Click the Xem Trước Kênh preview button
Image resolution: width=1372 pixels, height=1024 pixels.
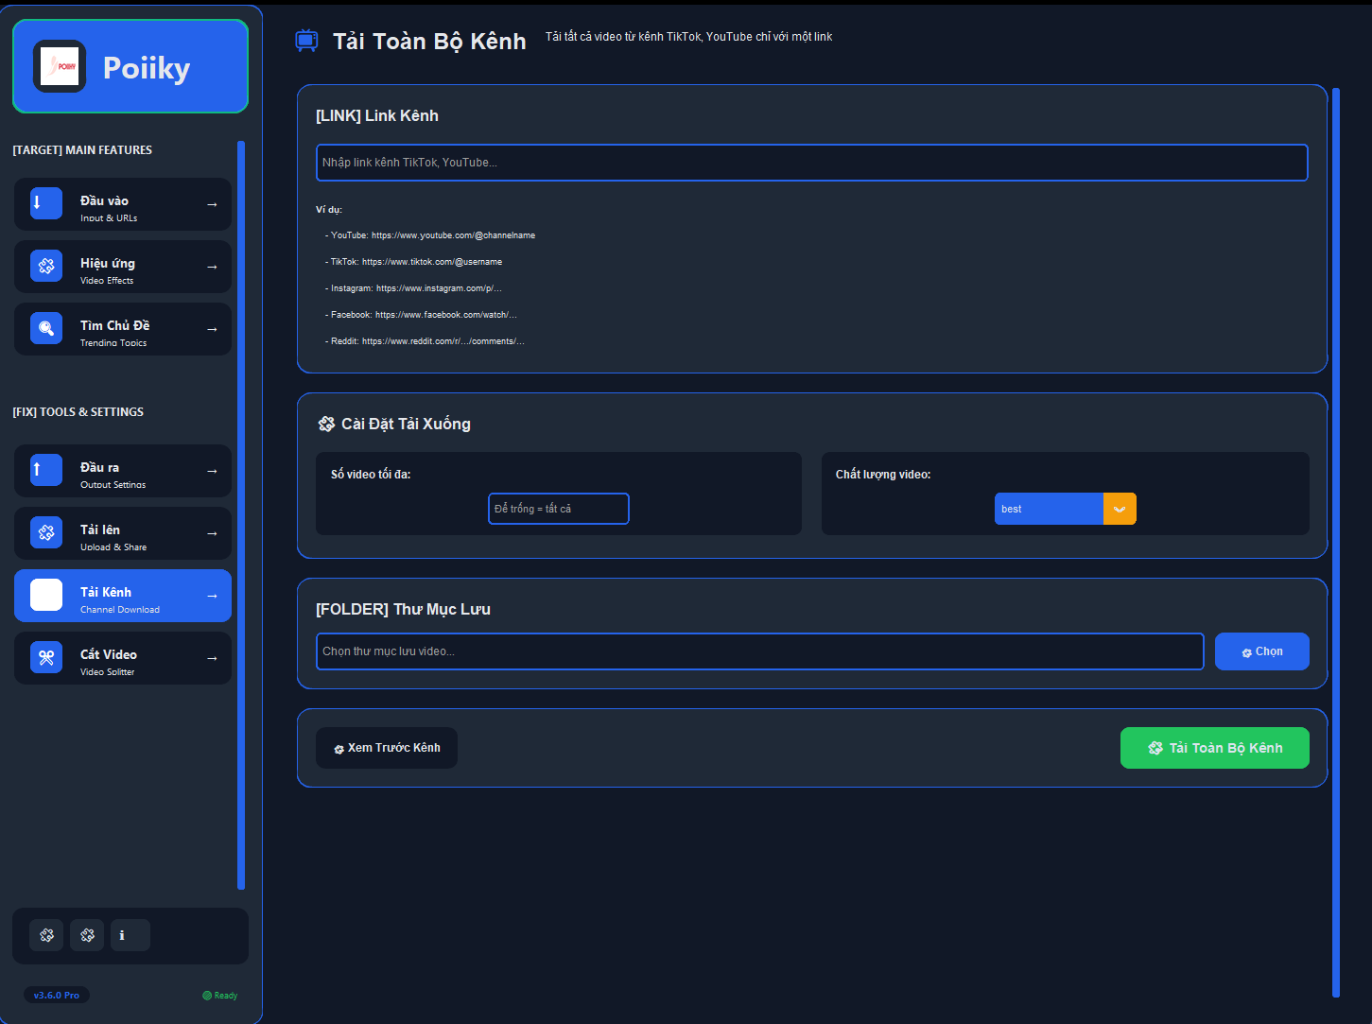(387, 748)
